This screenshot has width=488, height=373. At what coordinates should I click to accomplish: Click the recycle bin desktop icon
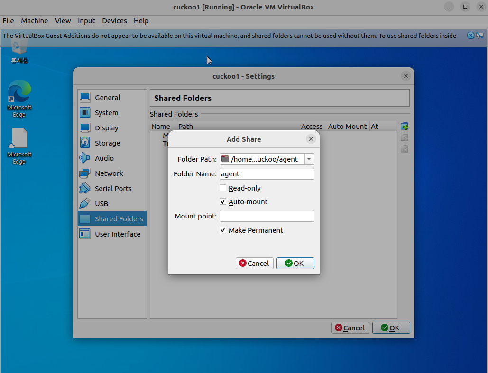pos(19,51)
